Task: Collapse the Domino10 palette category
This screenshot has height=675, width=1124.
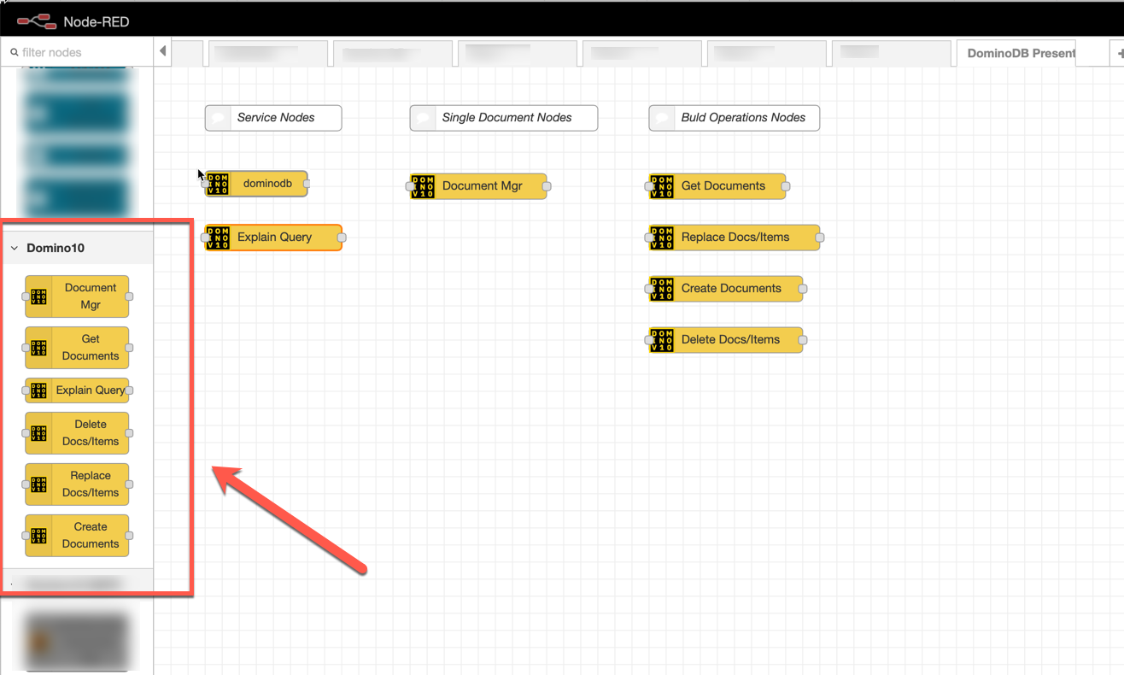Action: coord(15,248)
